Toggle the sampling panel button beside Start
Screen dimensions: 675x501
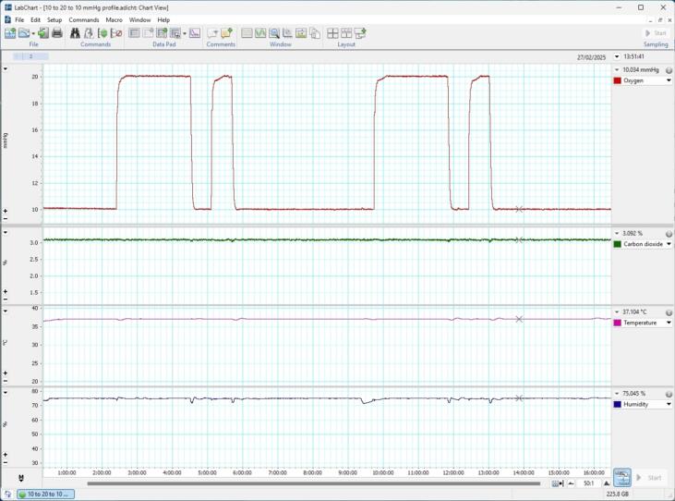622,477
